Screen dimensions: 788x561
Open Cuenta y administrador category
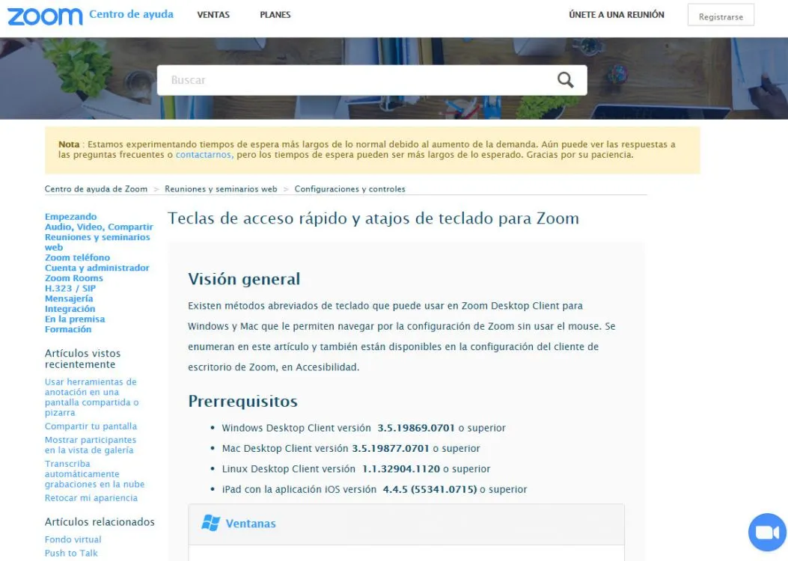(97, 268)
